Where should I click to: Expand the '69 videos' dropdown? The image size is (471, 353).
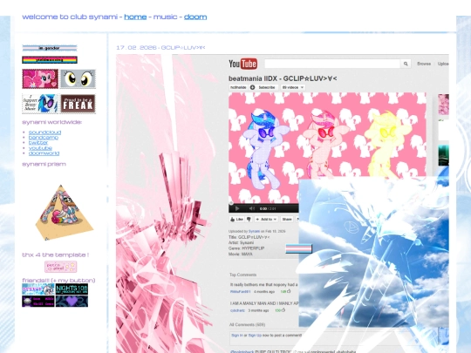[x=293, y=87]
